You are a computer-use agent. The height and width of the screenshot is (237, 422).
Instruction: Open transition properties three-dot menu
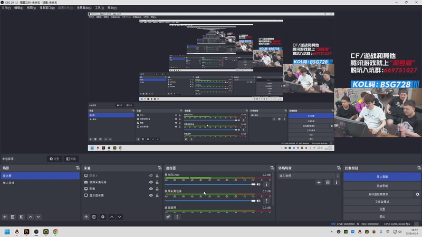pyautogui.click(x=336, y=182)
